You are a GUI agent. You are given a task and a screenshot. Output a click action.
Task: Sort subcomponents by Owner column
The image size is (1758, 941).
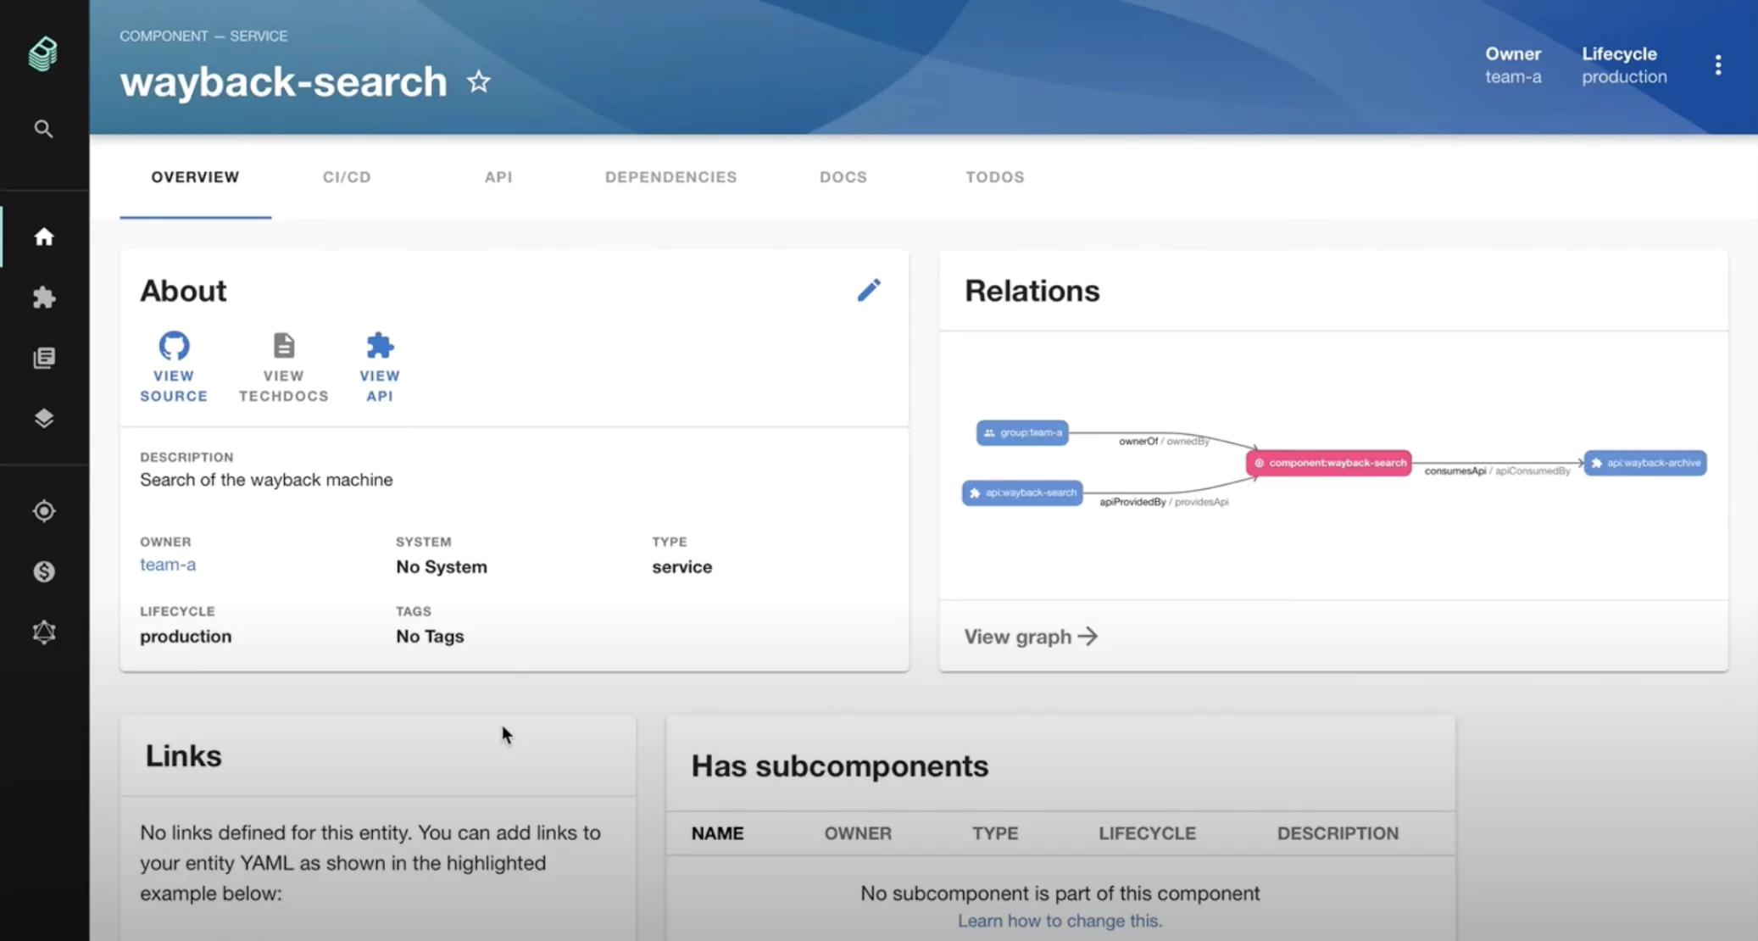pos(858,833)
